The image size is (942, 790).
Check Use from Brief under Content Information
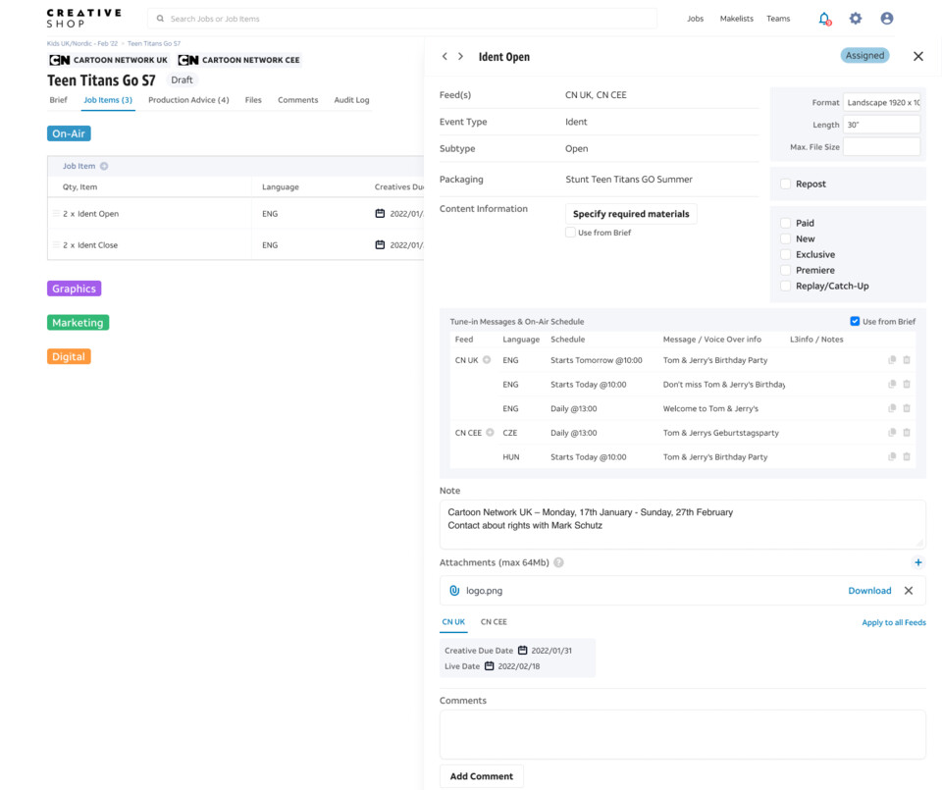tap(571, 233)
